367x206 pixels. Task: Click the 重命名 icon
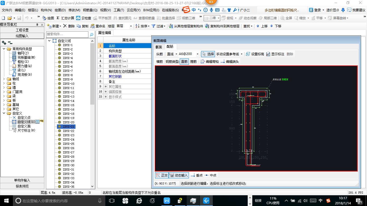pyautogui.click(x=98, y=26)
